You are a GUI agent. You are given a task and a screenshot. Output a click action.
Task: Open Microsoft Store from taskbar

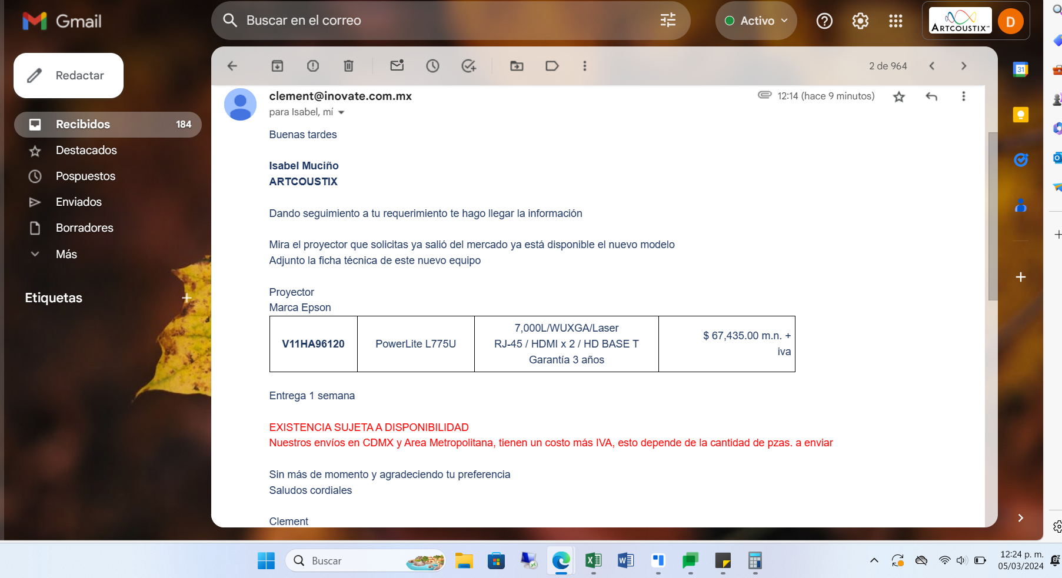tap(496, 561)
